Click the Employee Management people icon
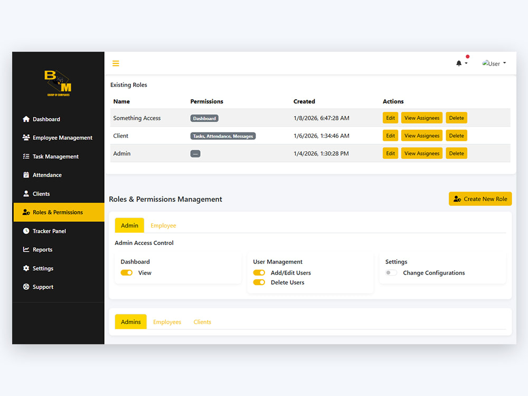 coord(26,137)
